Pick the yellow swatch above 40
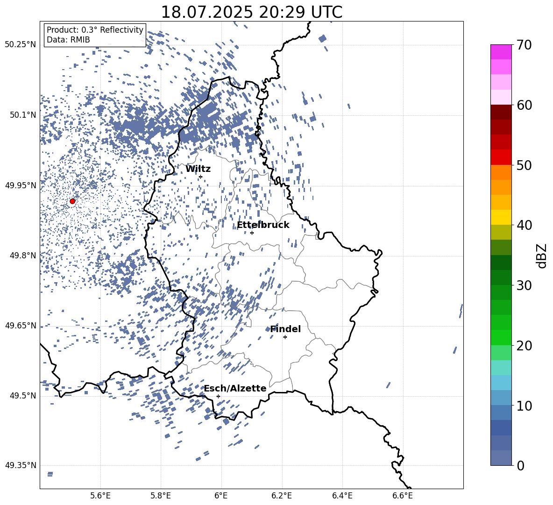Image resolution: width=553 pixels, height=505 pixels. click(x=501, y=217)
